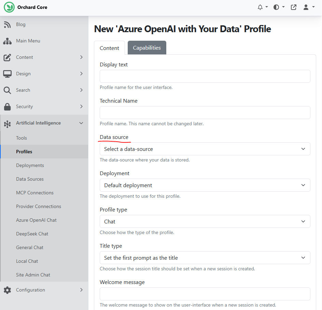Image resolution: width=322 pixels, height=310 pixels.
Task: Go to Data Sources page
Action: coord(30,179)
